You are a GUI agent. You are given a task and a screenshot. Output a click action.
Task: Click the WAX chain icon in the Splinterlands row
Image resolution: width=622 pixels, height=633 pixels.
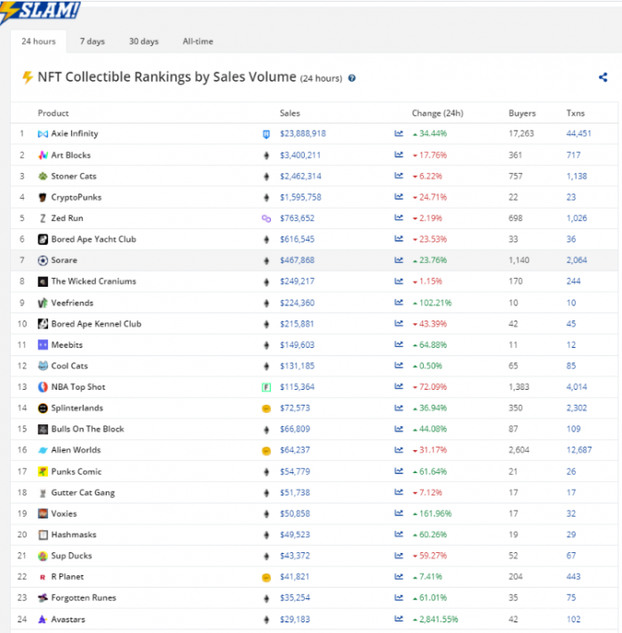click(x=266, y=408)
